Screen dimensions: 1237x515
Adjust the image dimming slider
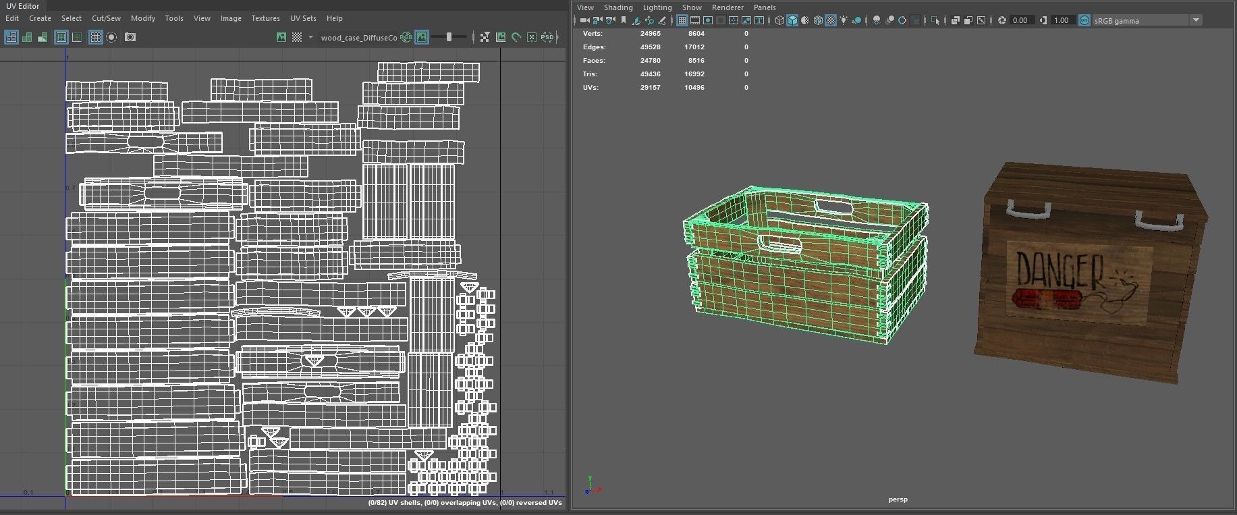pos(449,37)
